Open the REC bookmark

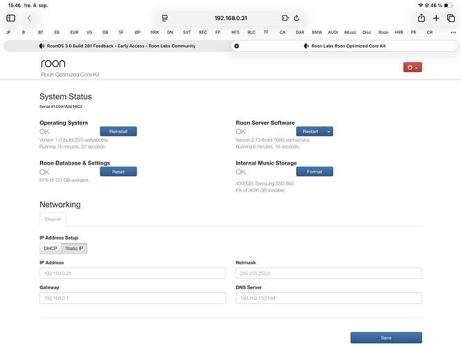[203, 33]
